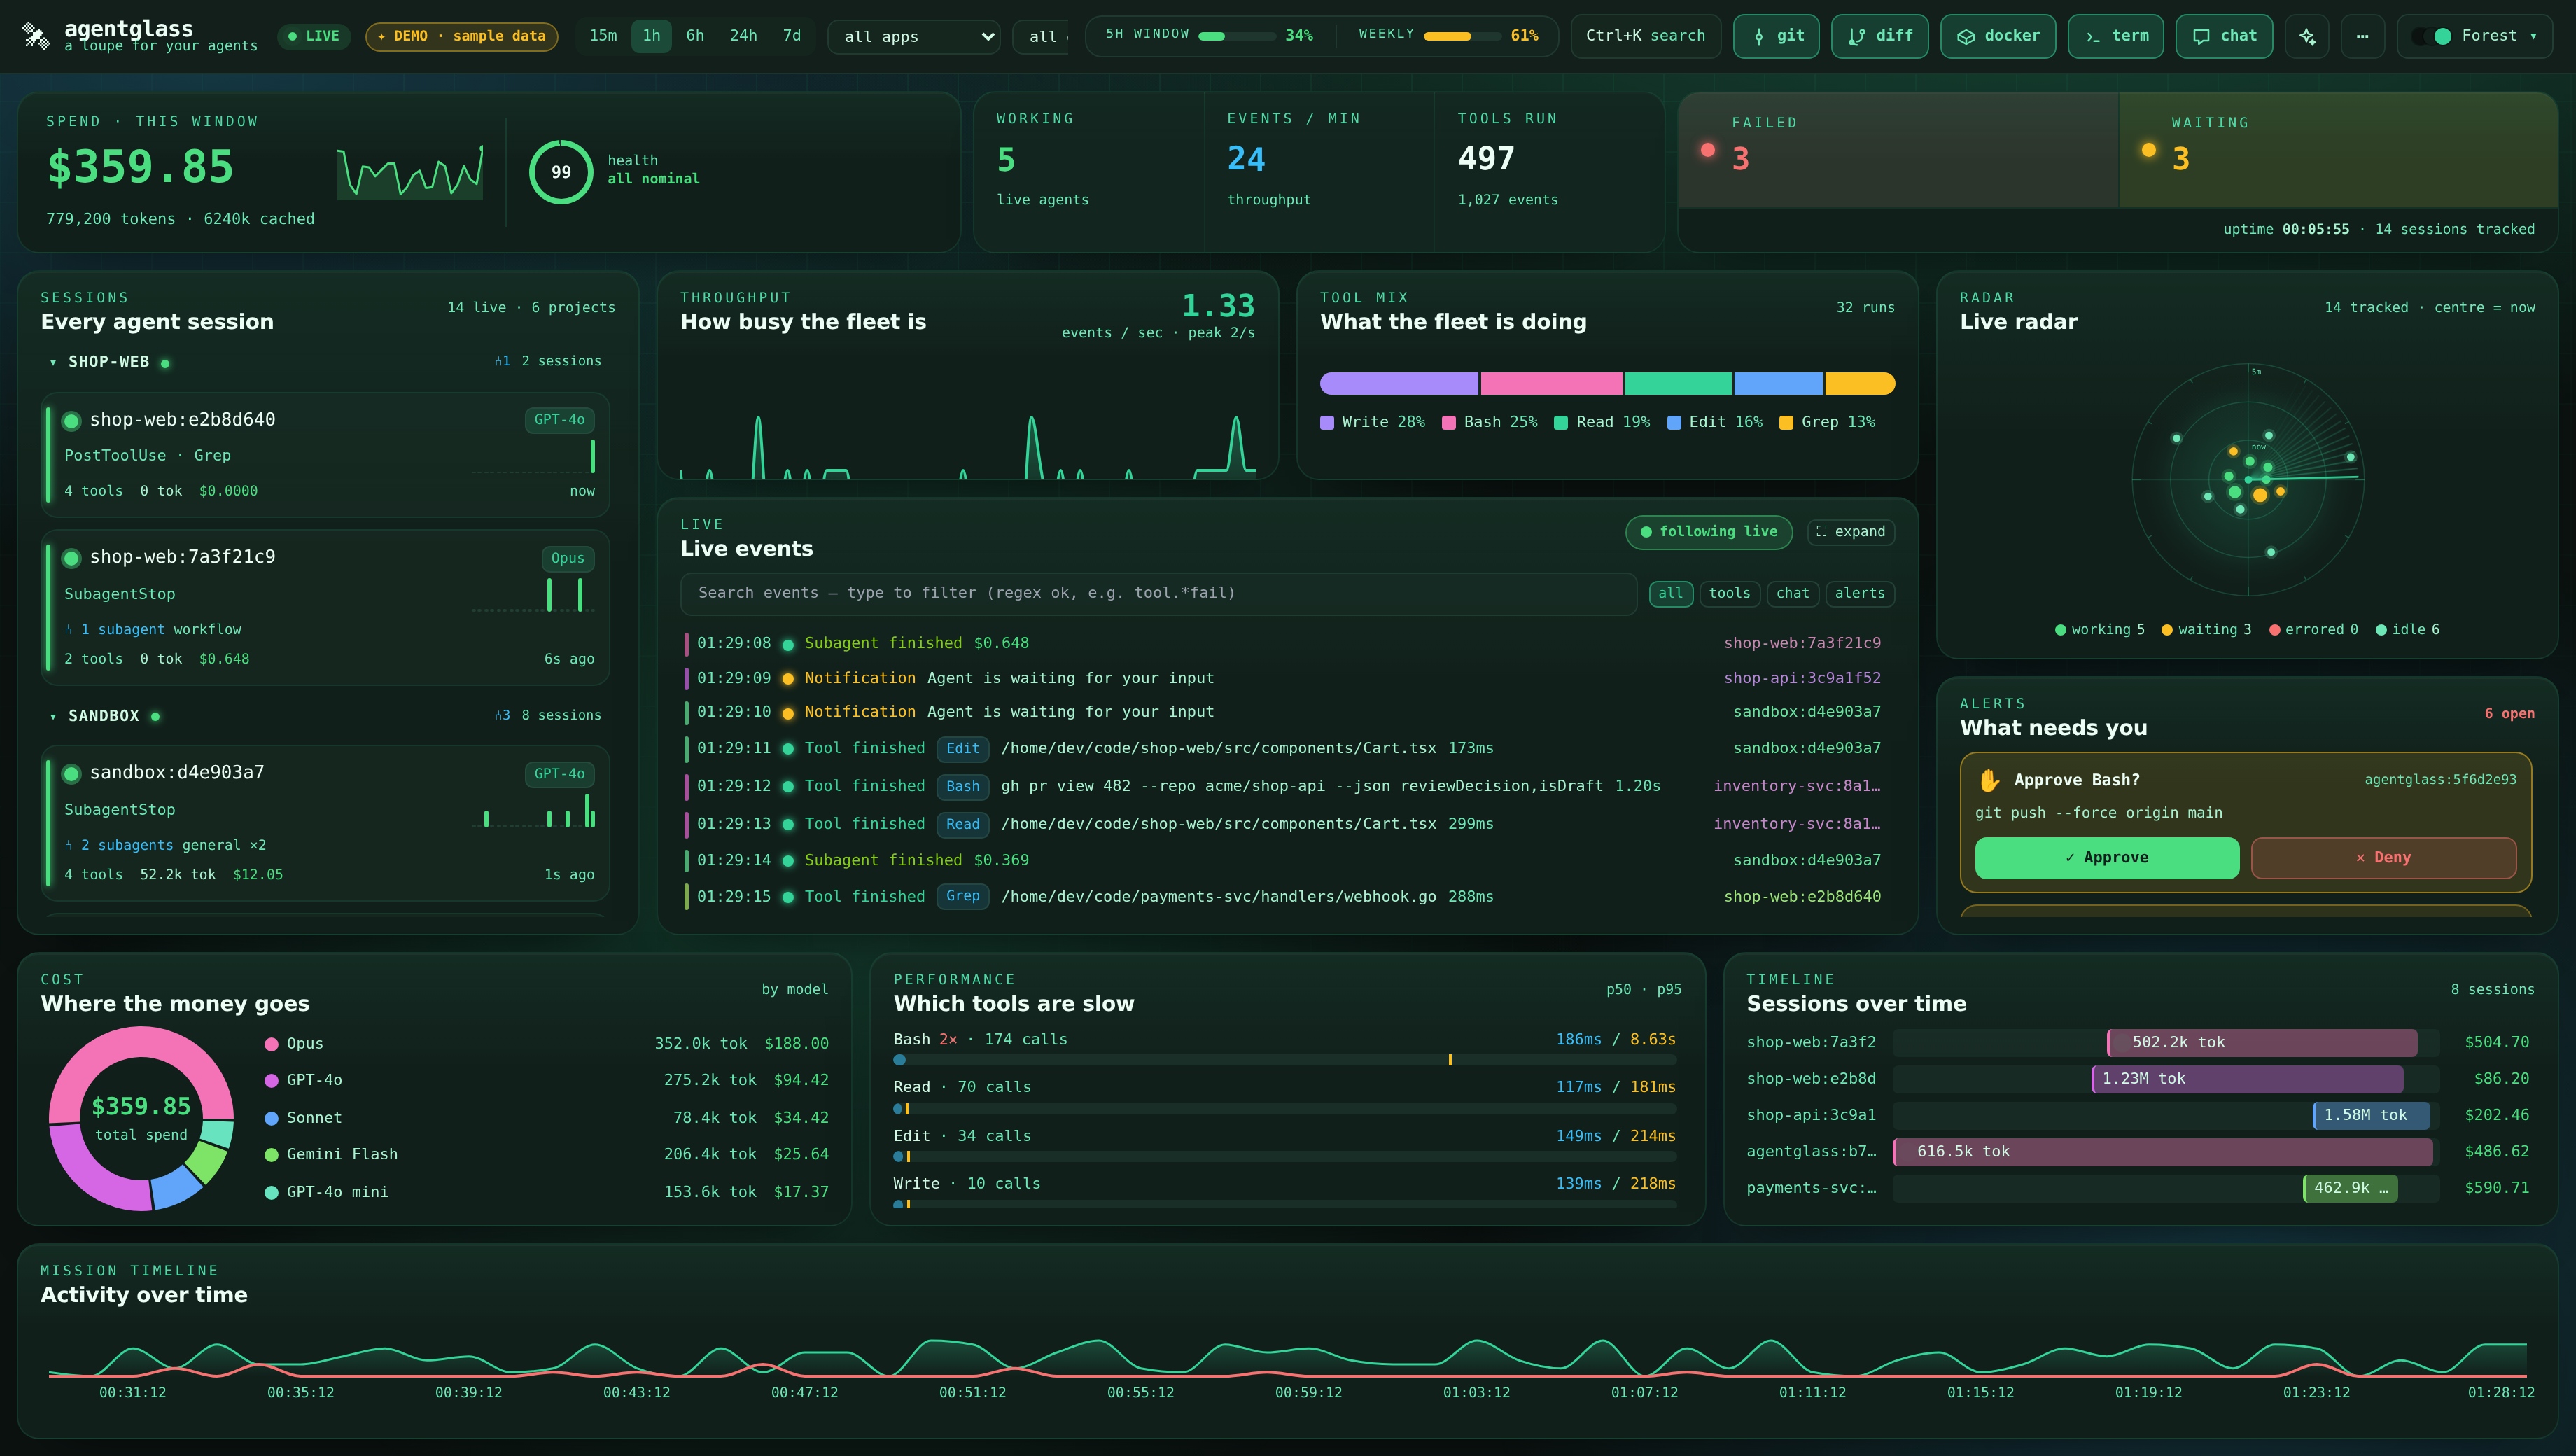
Task: Click '2 sessions' count of SHOP-WEB group
Action: click(x=561, y=361)
